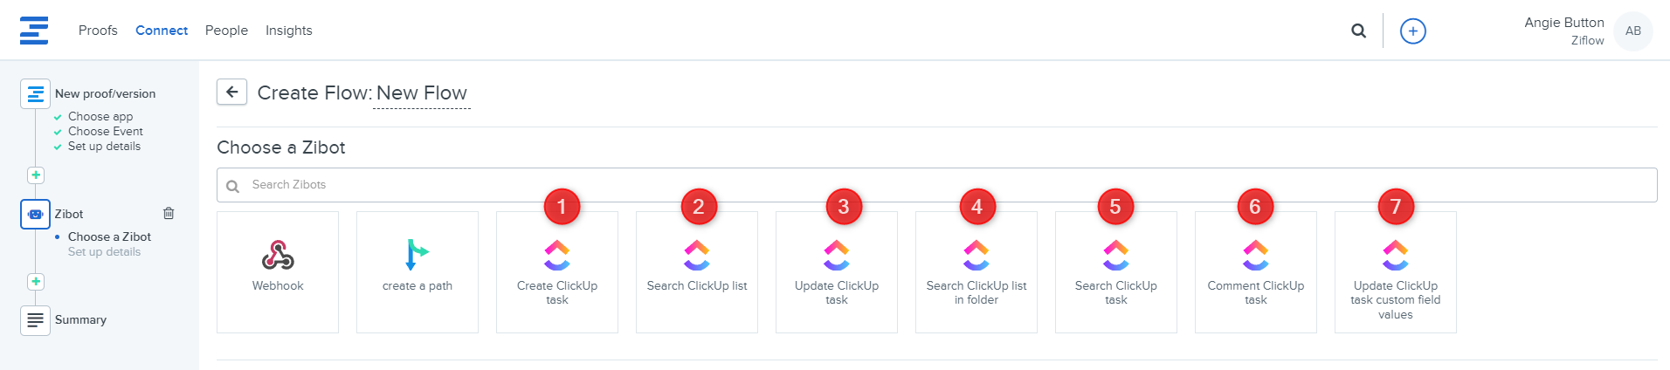Choose Search ClickUp list zibot
The image size is (1670, 370).
697,271
